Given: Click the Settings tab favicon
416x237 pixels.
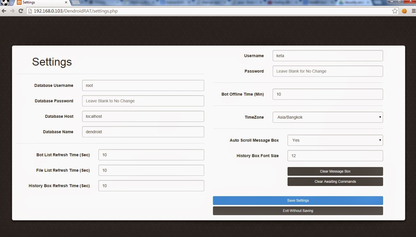Looking at the screenshot, I should tap(19, 2).
